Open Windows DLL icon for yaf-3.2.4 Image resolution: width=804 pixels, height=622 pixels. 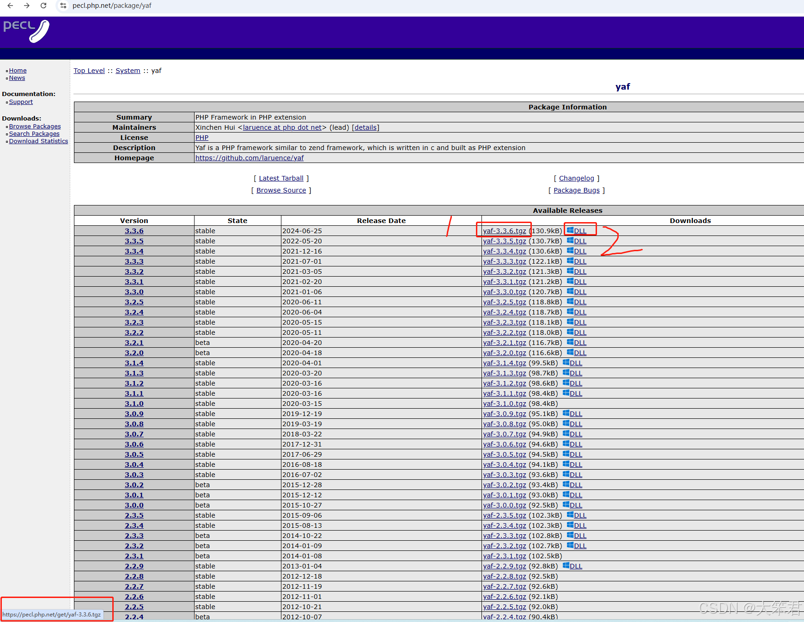pyautogui.click(x=570, y=312)
